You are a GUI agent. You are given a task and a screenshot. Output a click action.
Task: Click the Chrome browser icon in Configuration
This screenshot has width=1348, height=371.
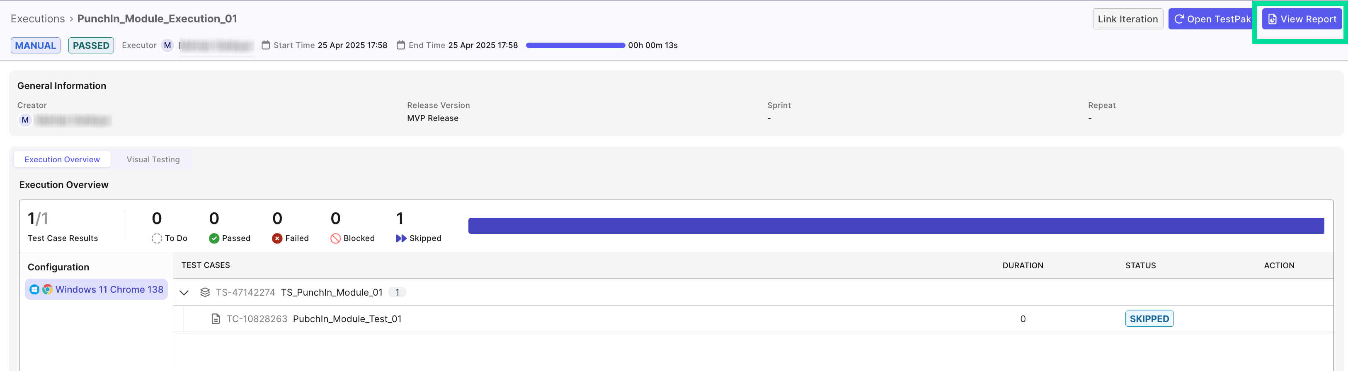tap(47, 289)
